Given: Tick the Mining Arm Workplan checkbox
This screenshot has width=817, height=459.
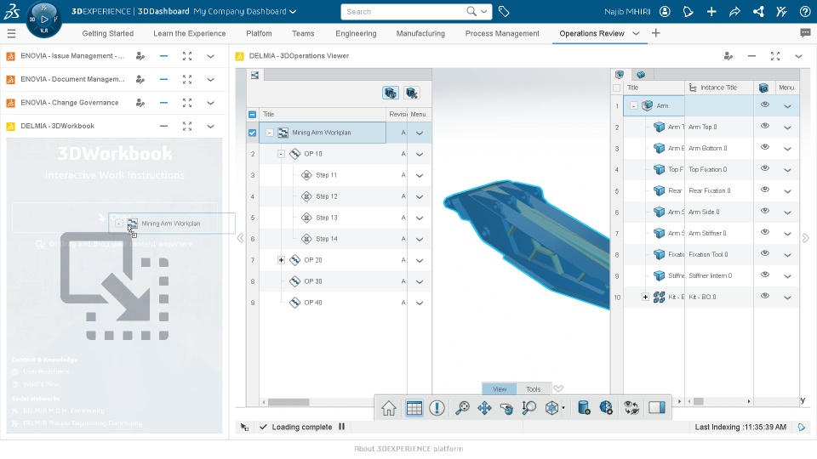Looking at the screenshot, I should (x=252, y=133).
